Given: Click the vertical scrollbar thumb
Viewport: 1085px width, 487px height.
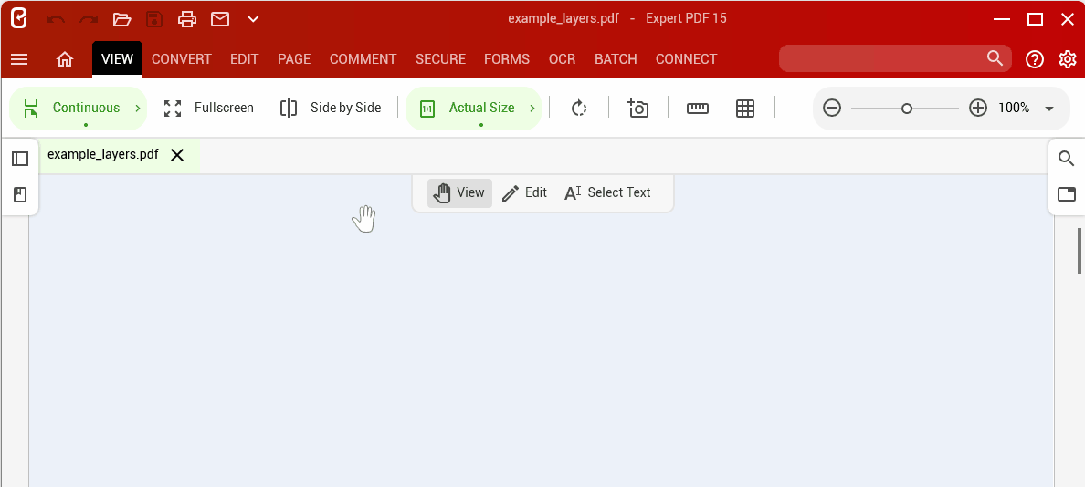Looking at the screenshot, I should (1079, 250).
